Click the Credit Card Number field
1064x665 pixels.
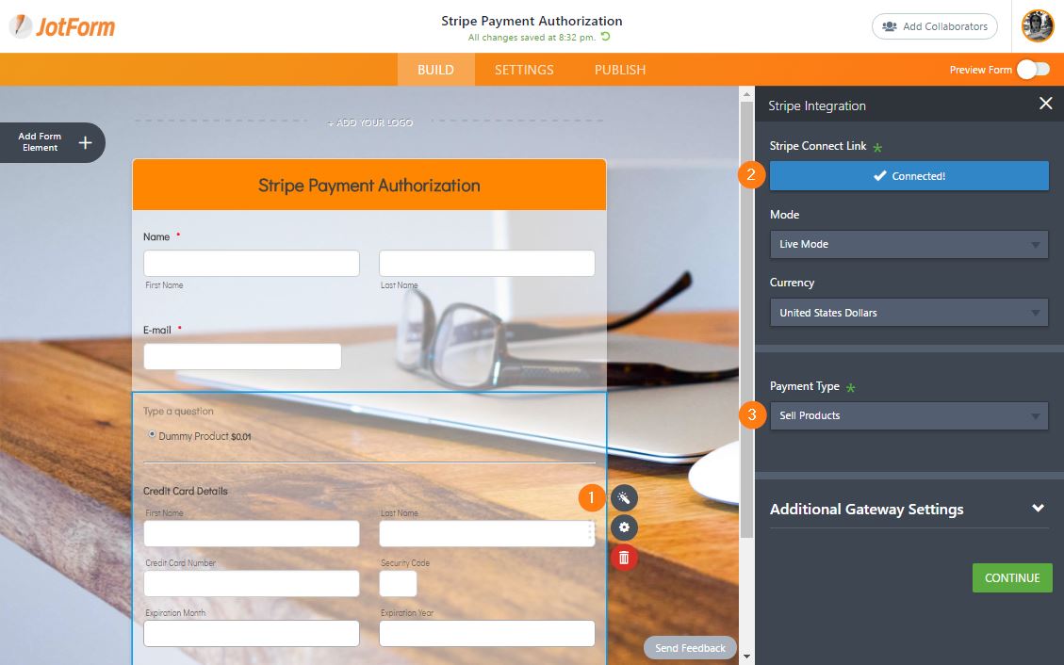[x=251, y=583]
